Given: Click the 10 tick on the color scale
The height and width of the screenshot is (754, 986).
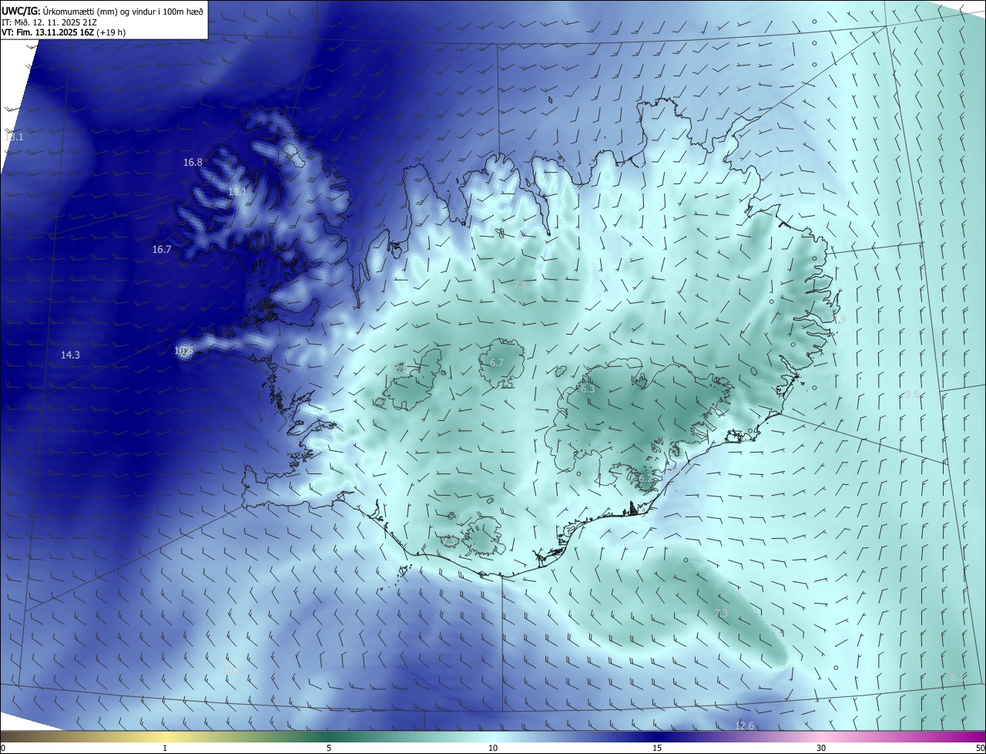Looking at the screenshot, I should click(x=493, y=748).
